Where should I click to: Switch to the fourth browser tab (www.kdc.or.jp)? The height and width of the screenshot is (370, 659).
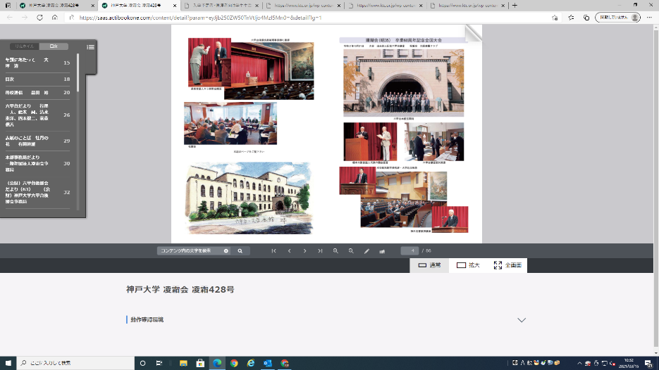[x=302, y=6]
